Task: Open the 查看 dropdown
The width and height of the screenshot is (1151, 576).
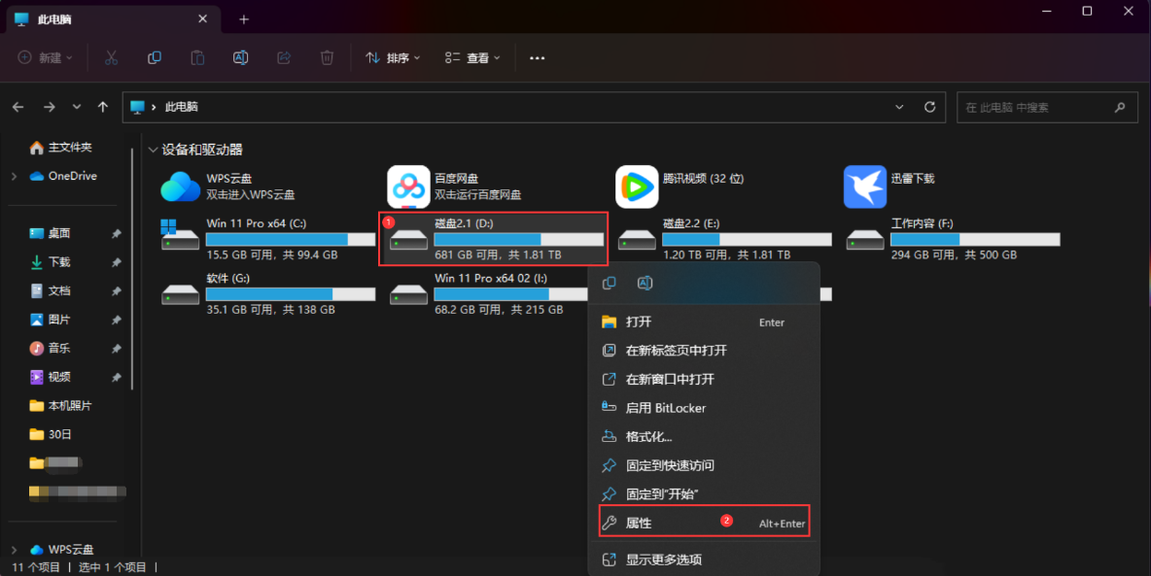Action: point(472,57)
